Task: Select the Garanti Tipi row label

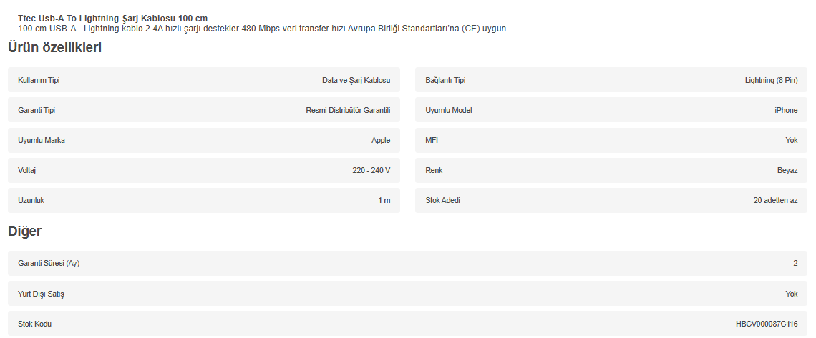Action: coord(37,110)
